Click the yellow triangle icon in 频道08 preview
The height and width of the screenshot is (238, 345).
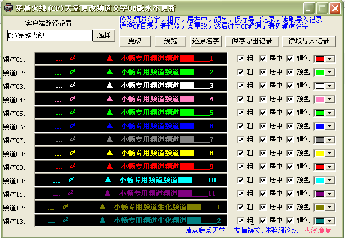110,152
